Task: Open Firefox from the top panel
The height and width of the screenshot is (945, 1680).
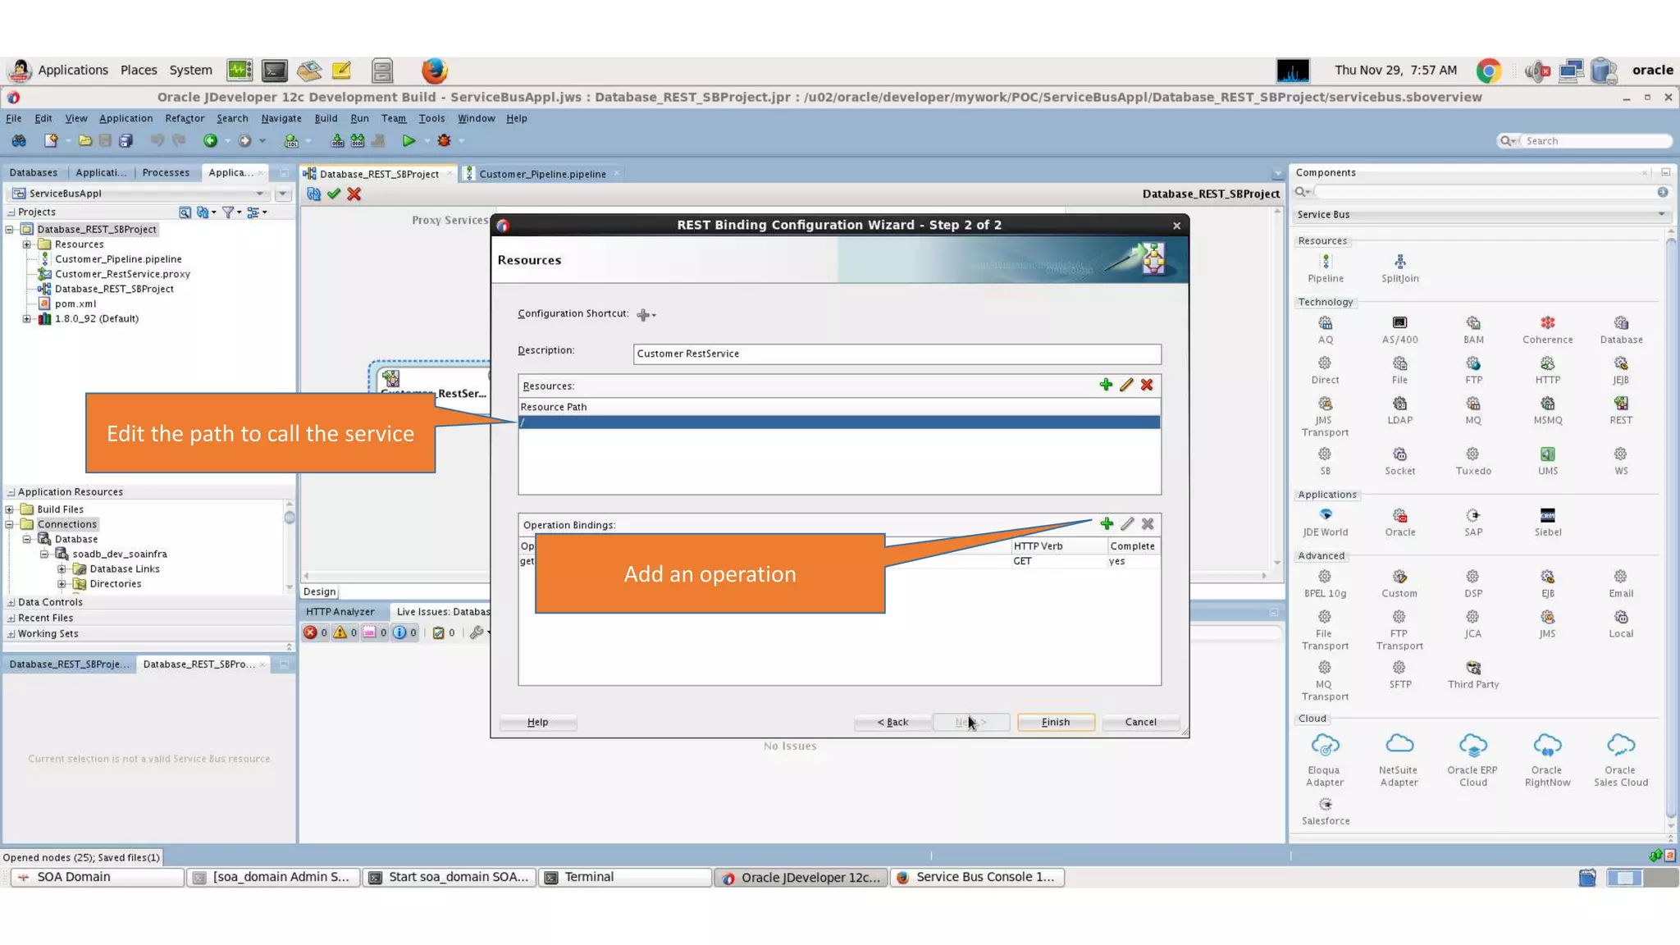Action: (434, 71)
